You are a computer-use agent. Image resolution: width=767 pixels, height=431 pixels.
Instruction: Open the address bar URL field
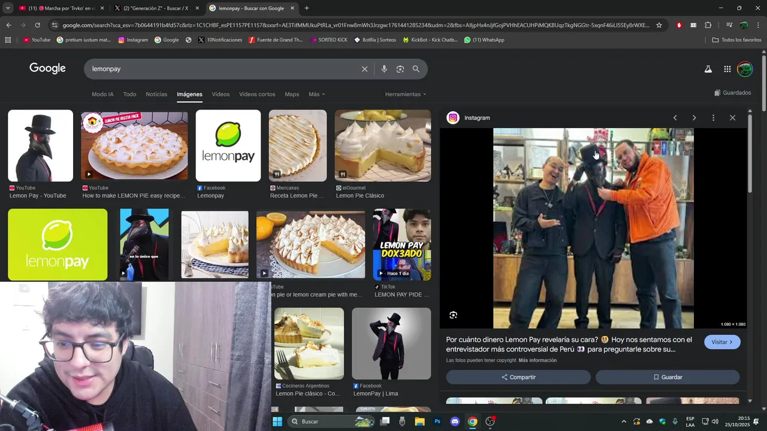point(356,25)
